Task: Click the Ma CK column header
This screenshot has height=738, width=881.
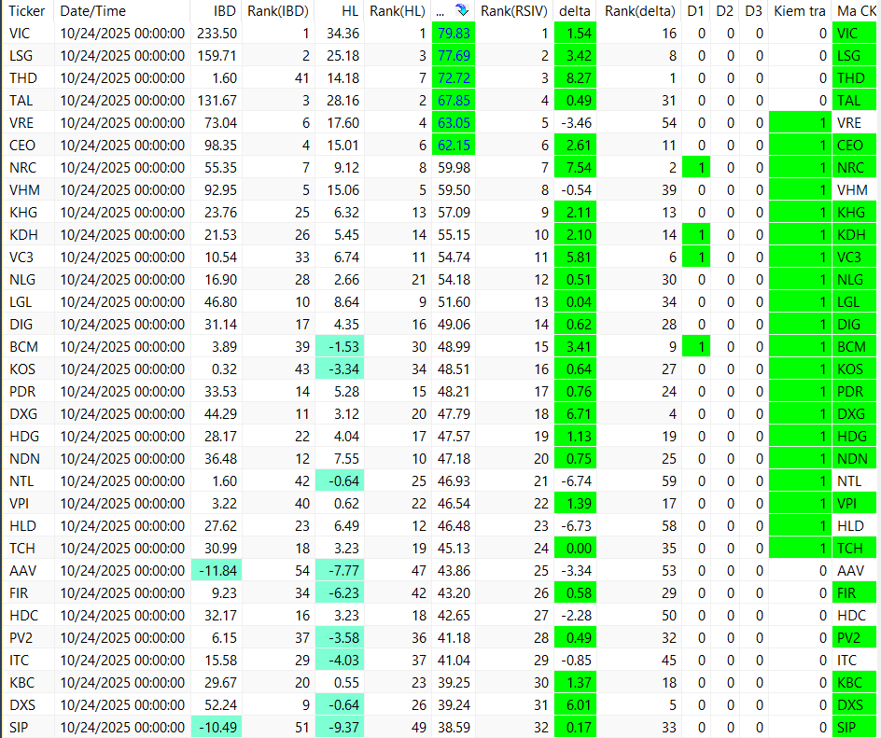Action: 857,10
